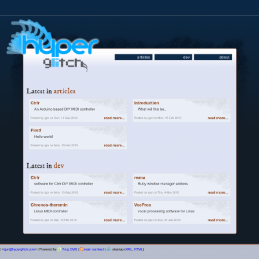Image resolution: width=259 pixels, height=259 pixels.
Task: Open the XML sitemap link
Action: click(x=129, y=249)
